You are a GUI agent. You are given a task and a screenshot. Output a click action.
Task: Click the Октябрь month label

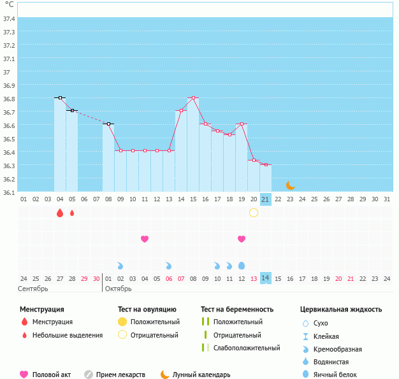pos(118,289)
